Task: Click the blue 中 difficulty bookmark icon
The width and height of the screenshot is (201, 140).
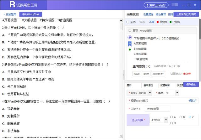Action: click(130, 44)
